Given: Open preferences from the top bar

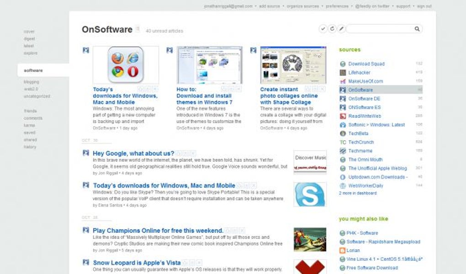Looking at the screenshot, I should point(337,6).
